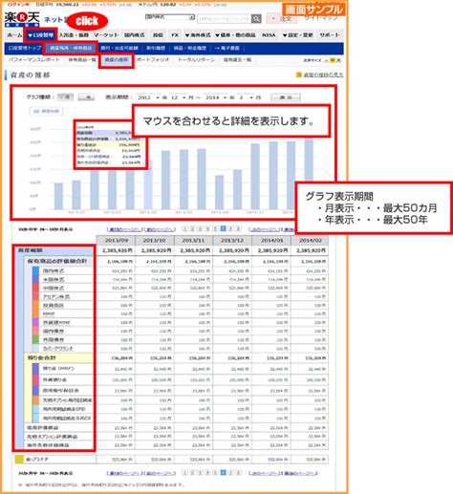Image resolution: width=453 pixels, height=494 pixels.
Task: Click the 中国株式 red color swatch
Action: (36, 288)
